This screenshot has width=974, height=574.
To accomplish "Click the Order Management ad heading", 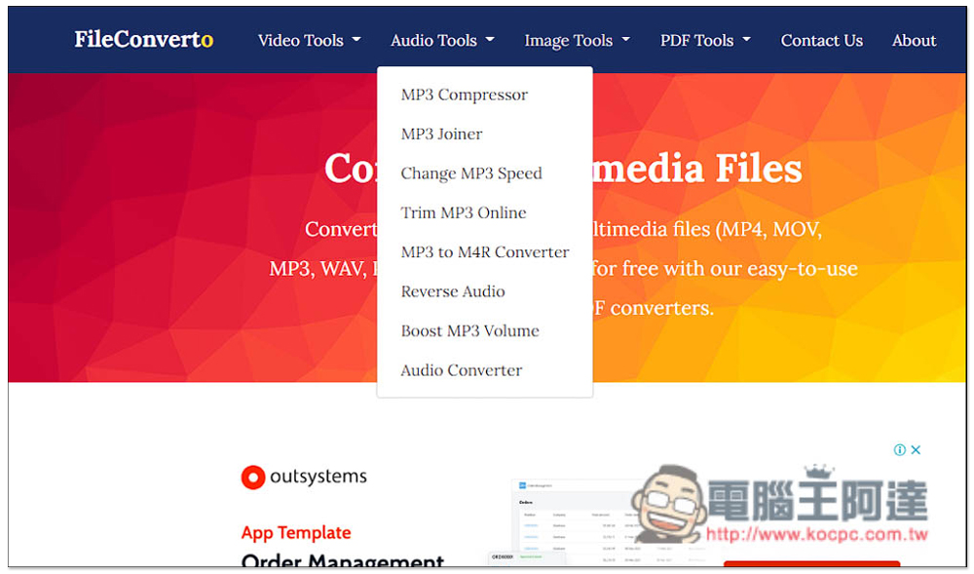I will [x=343, y=560].
